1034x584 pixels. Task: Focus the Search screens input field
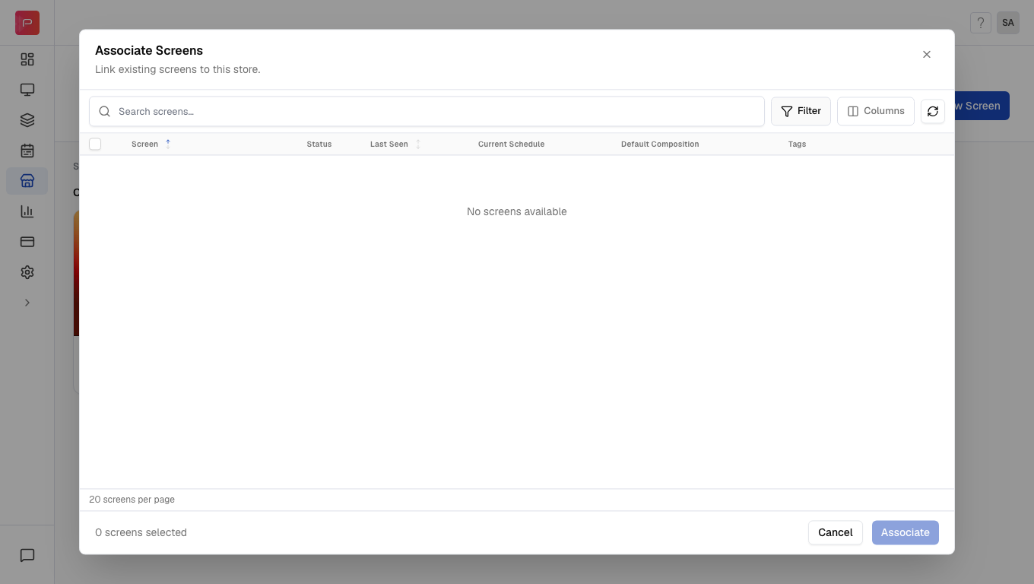pyautogui.click(x=427, y=111)
